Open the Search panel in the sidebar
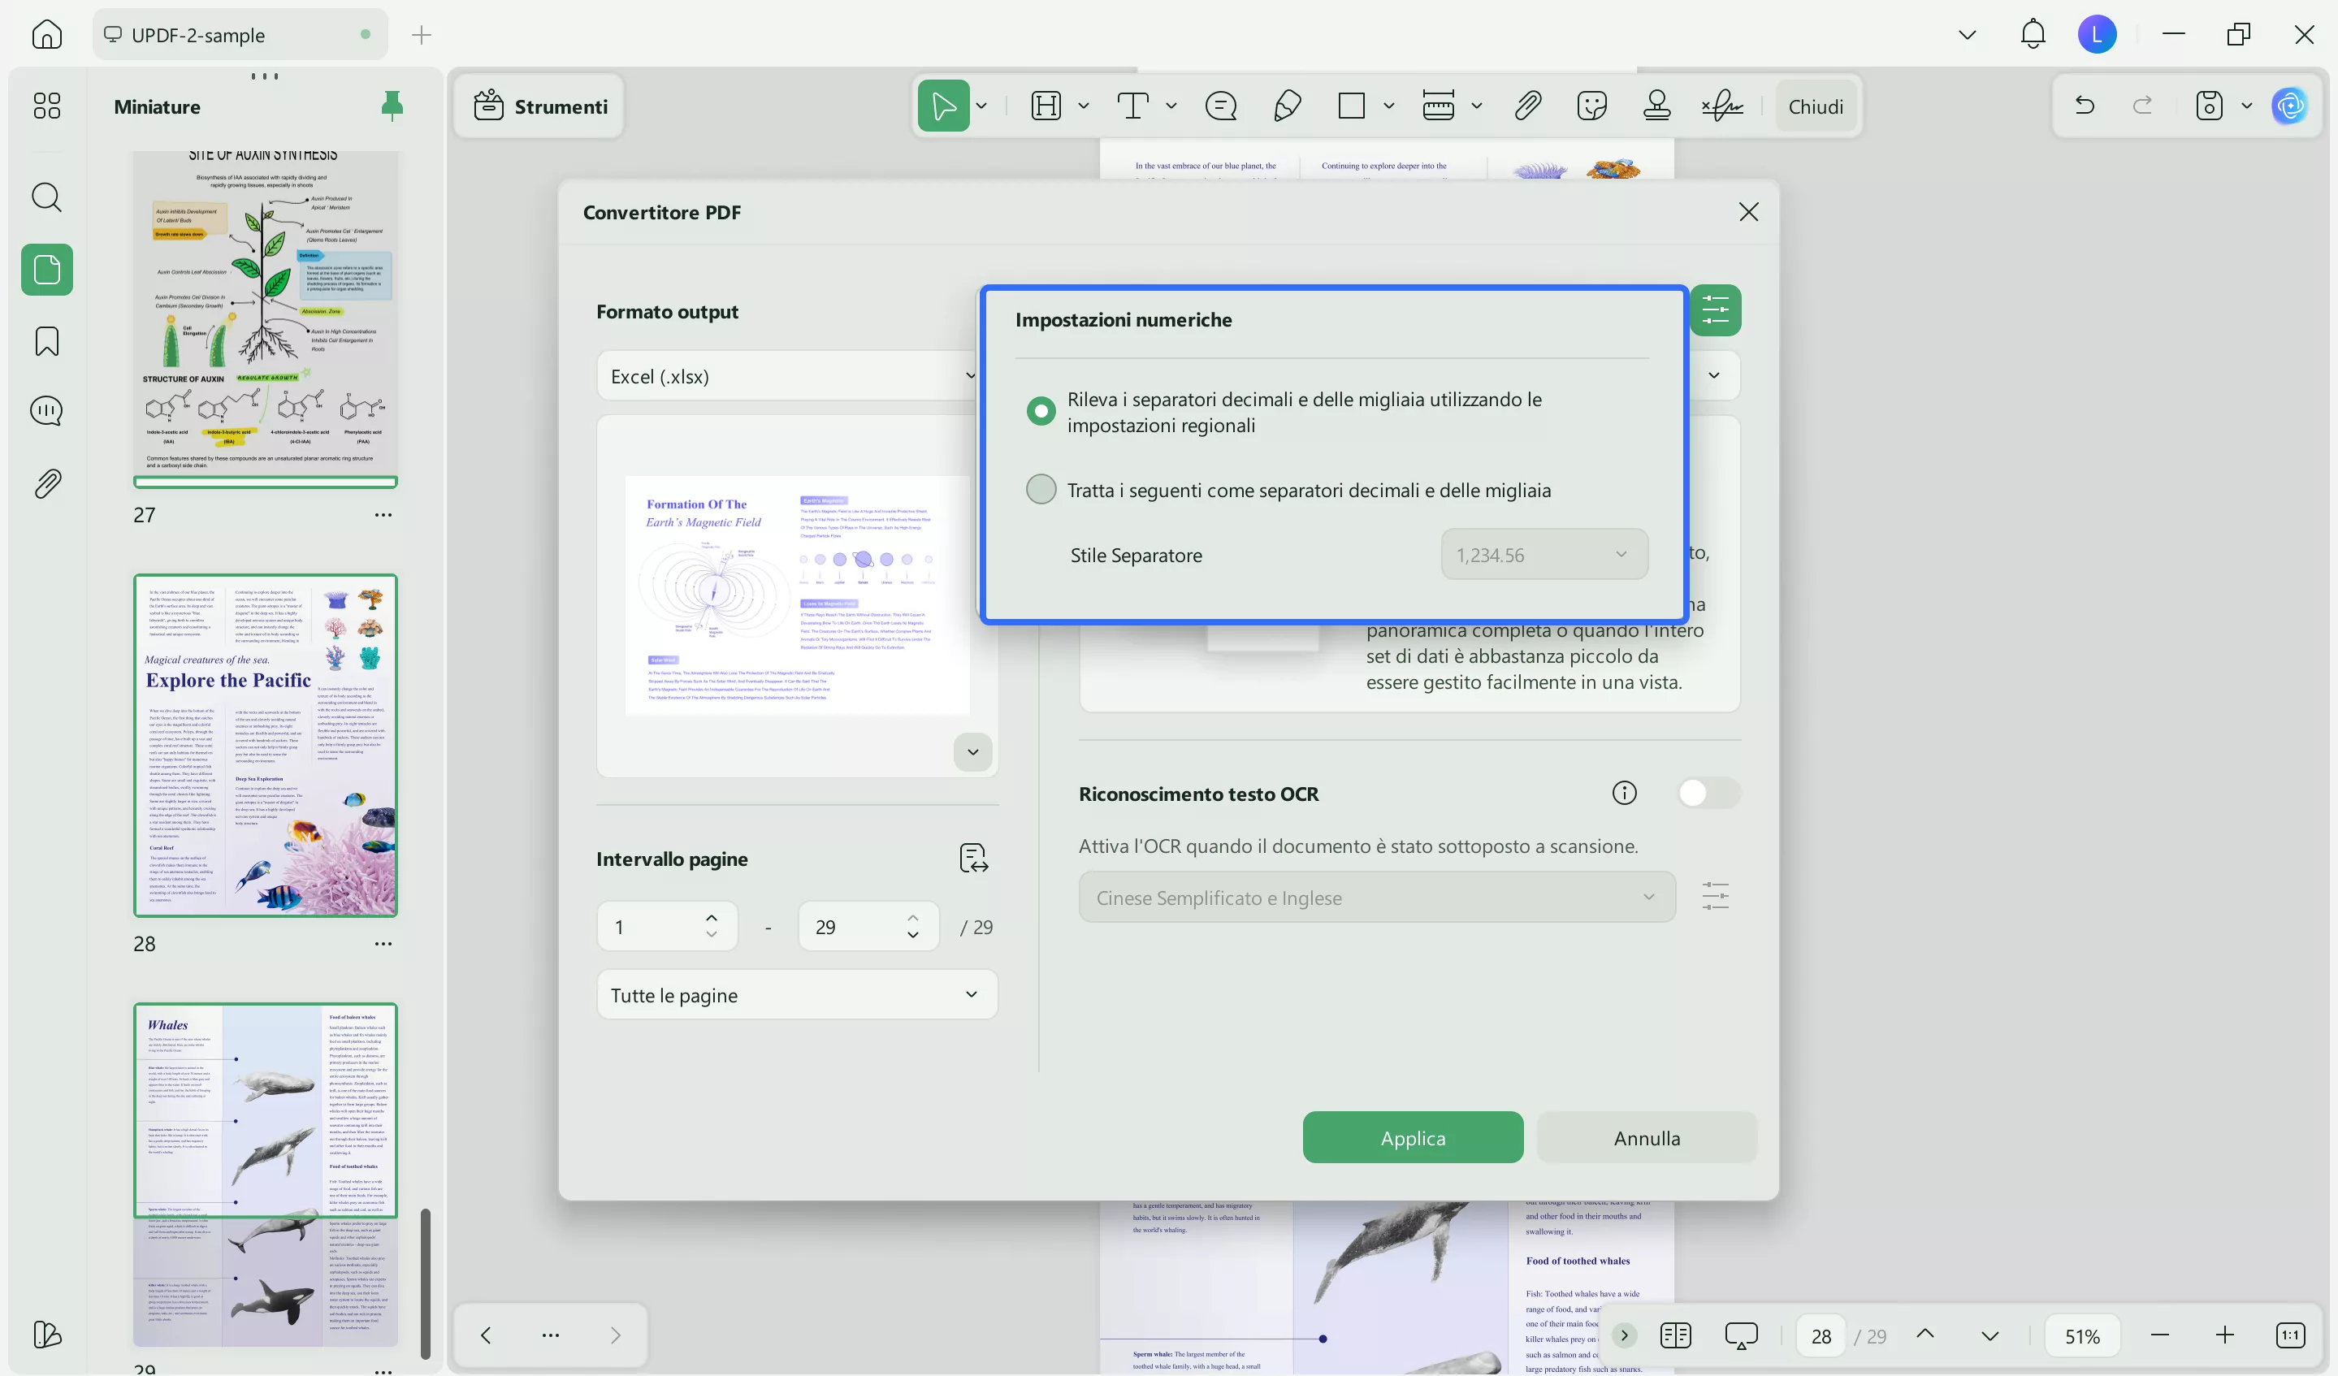 pyautogui.click(x=46, y=197)
